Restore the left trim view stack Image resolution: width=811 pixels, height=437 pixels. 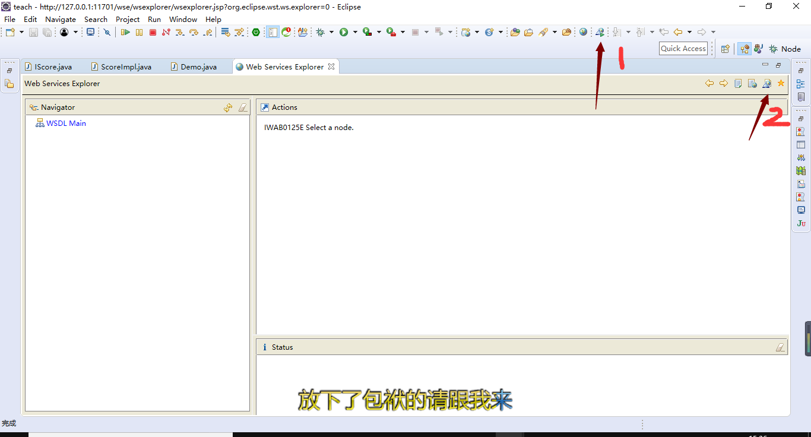(9, 71)
